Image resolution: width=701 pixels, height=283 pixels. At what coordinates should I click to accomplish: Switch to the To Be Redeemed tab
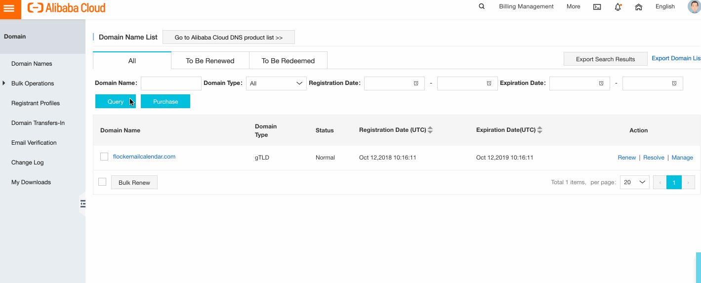288,60
